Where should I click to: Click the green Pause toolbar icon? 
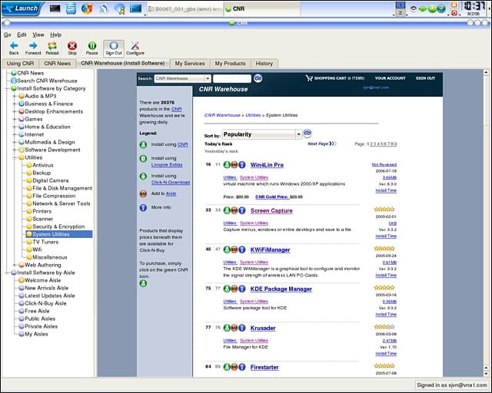click(x=92, y=46)
